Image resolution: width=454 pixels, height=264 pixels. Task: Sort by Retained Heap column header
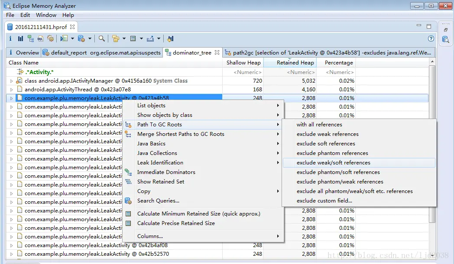pyautogui.click(x=290, y=62)
